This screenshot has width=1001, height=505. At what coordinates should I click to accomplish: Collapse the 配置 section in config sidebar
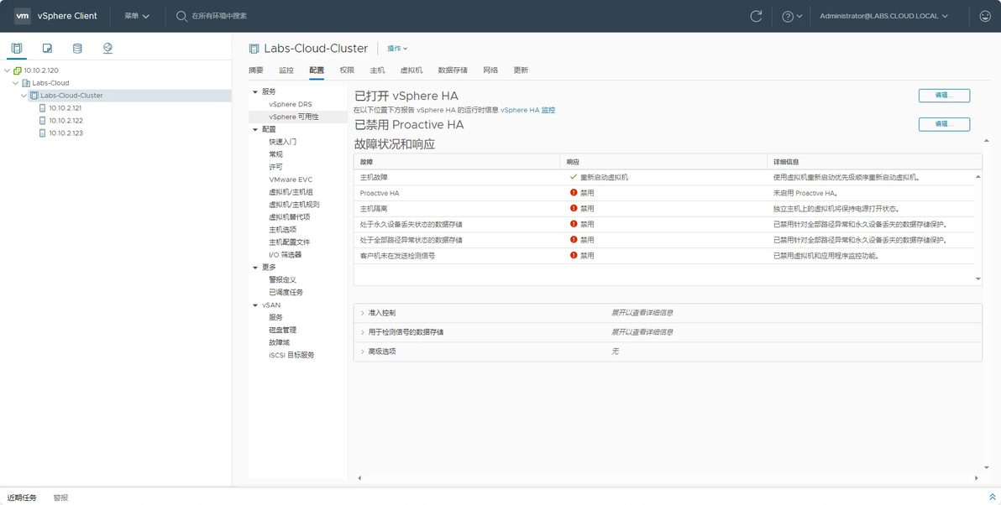[x=255, y=129]
